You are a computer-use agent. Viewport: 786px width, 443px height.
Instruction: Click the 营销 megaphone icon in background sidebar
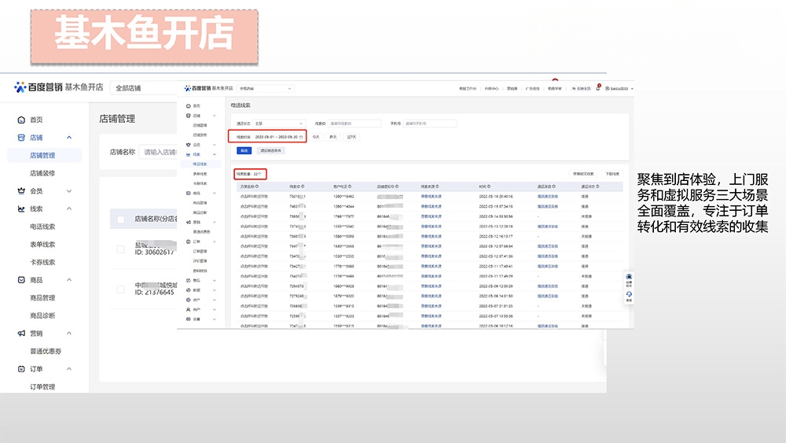click(x=21, y=333)
